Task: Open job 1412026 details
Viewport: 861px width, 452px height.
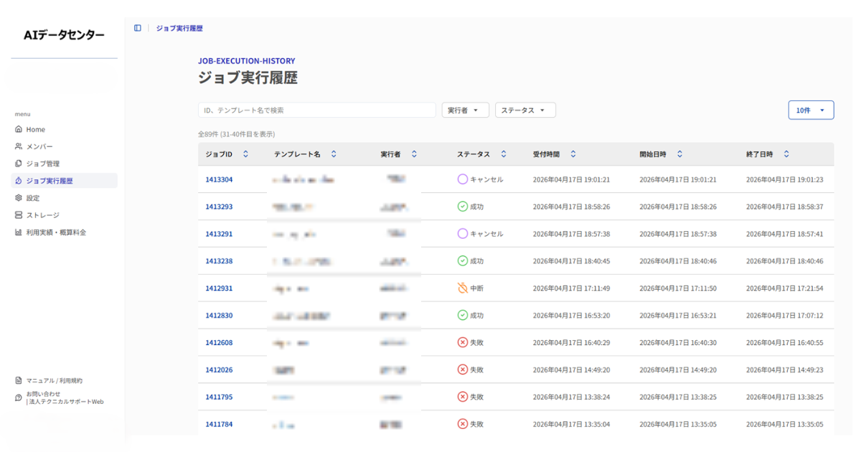Action: pyautogui.click(x=219, y=370)
